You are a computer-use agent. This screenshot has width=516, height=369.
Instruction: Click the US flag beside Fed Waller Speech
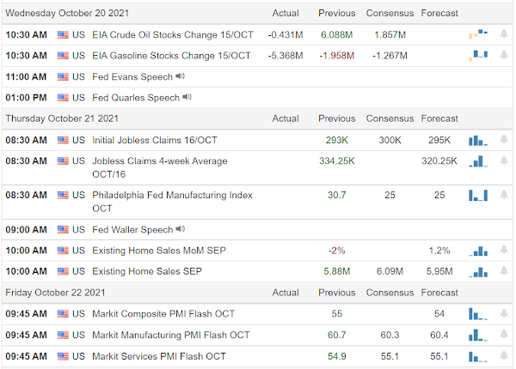tap(63, 230)
